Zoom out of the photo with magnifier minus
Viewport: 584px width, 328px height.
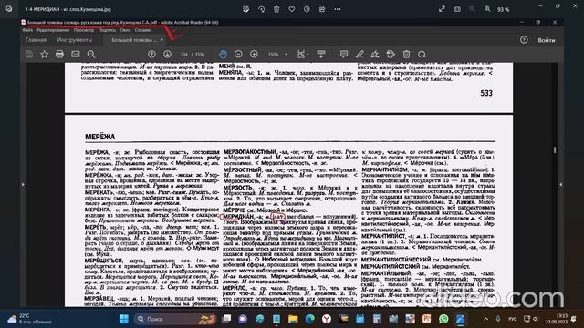click(x=473, y=9)
